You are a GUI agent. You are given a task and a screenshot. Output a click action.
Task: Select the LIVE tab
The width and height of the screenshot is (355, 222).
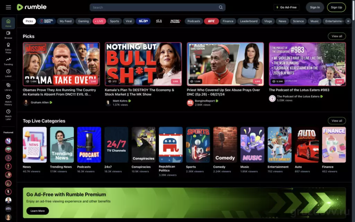tap(99, 21)
